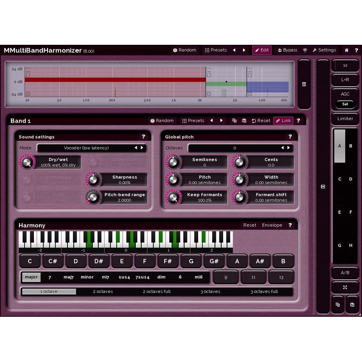The image size is (362, 362).
Task: Choose the 2 octaves full option
Action: (157, 291)
